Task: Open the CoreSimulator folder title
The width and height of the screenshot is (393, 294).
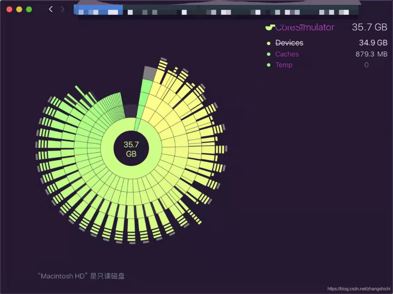Action: [304, 27]
